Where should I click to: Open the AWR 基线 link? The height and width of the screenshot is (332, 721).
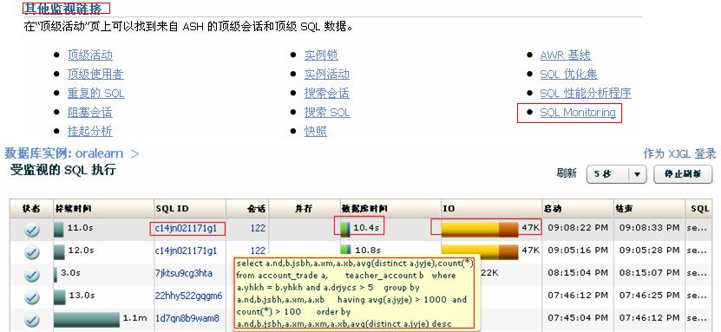(x=565, y=55)
